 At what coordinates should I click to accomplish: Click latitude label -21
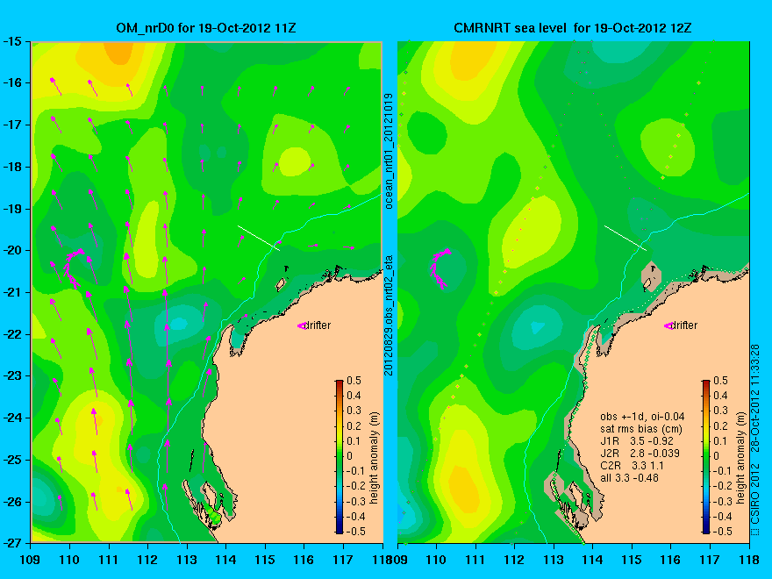click(12, 292)
